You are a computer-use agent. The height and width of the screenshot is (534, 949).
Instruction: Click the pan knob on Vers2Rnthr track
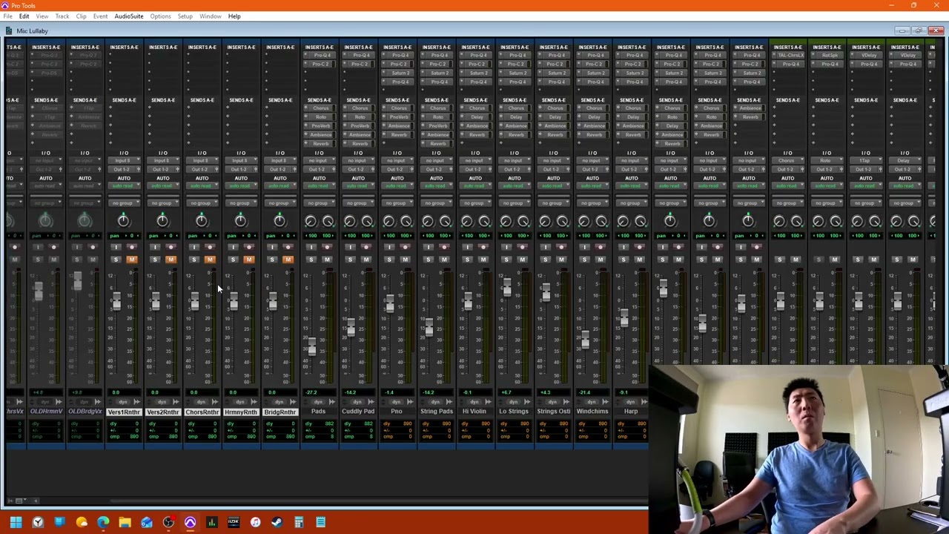click(x=162, y=220)
